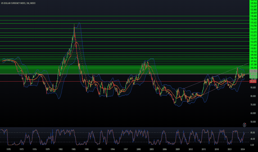The image size is (258, 152).
Task: Click the 110.162 price level label
Action: (x=254, y=52)
